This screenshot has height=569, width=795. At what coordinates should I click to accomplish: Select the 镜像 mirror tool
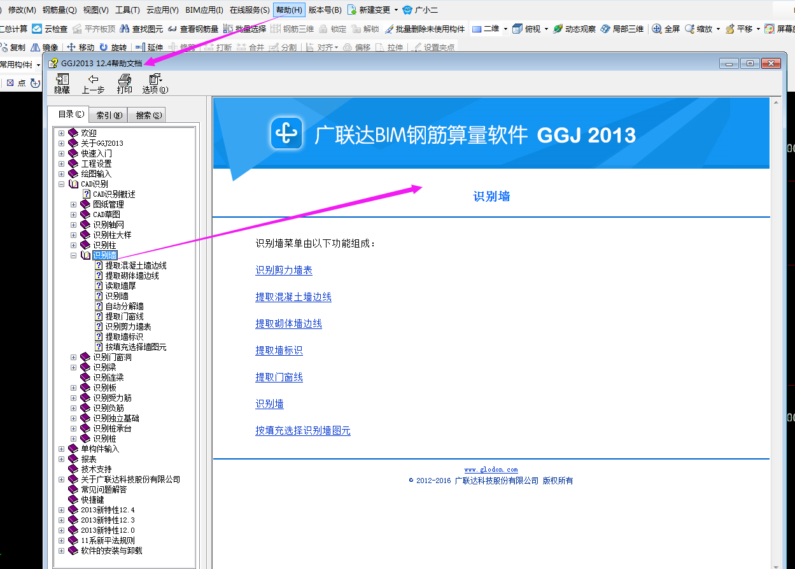[45, 47]
